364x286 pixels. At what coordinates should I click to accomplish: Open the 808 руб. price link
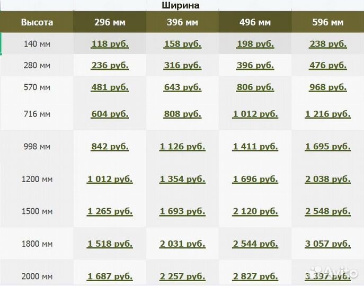[x=182, y=114]
